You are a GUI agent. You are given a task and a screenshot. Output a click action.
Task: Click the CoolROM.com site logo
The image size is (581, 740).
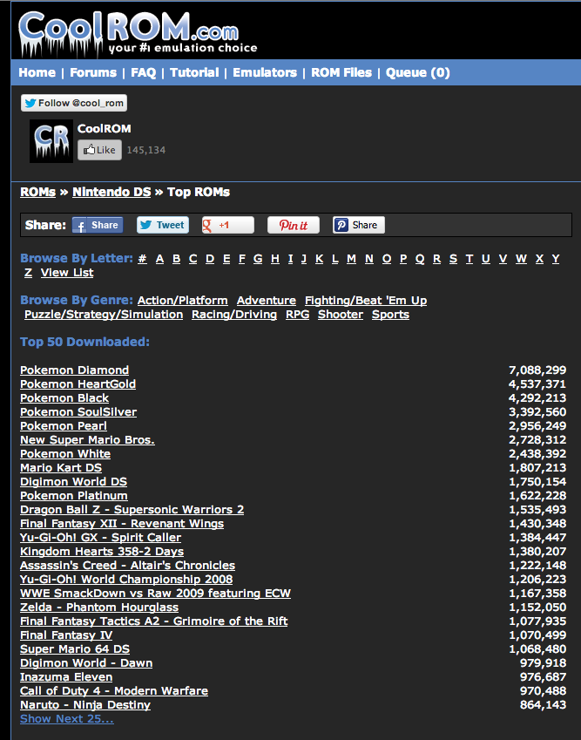click(x=138, y=31)
